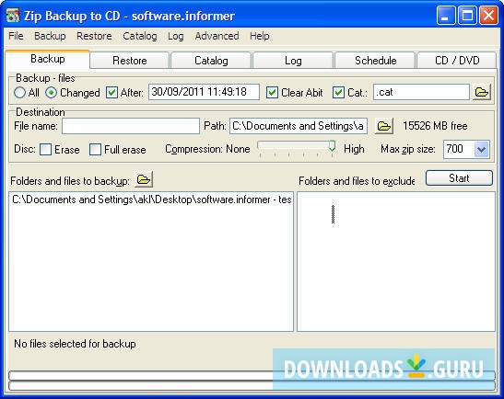This screenshot has width=504, height=399.
Task: Toggle the After date checkbox
Action: (x=111, y=93)
